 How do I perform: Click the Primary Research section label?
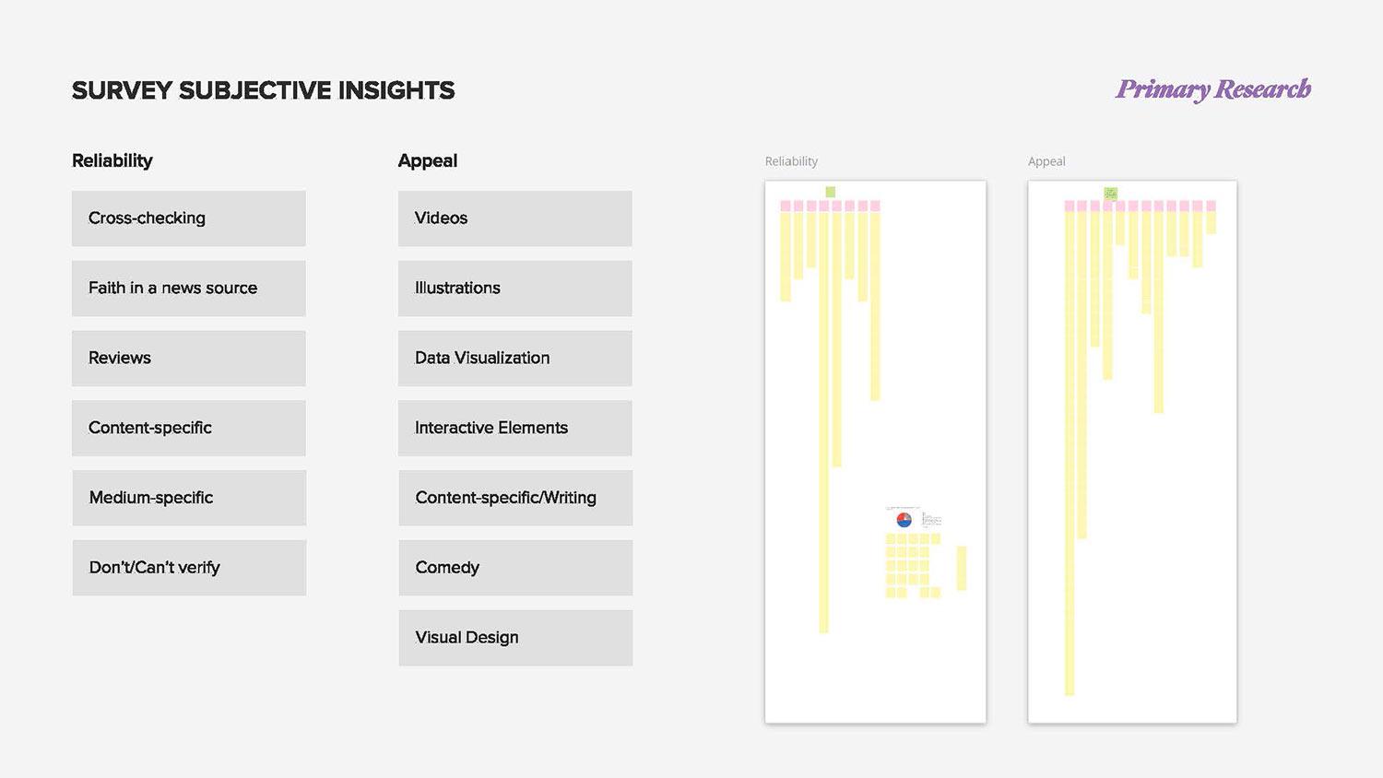click(1212, 89)
